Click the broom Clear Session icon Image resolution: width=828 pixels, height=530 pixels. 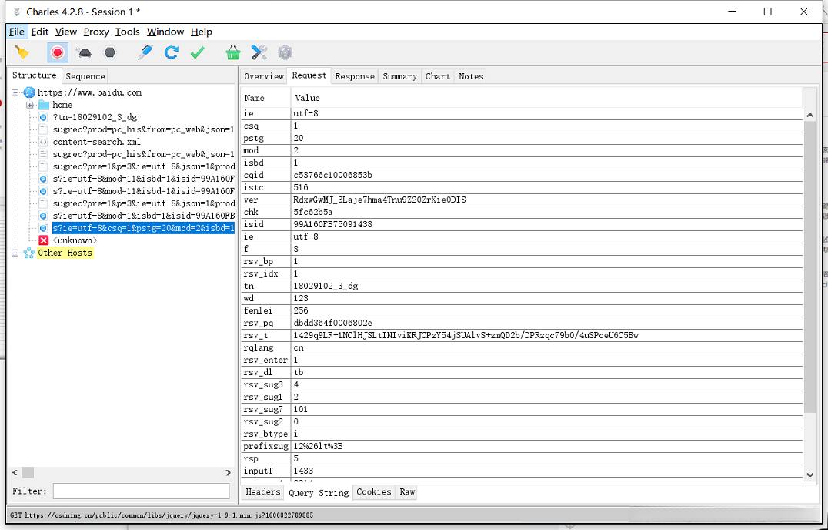pyautogui.click(x=22, y=52)
